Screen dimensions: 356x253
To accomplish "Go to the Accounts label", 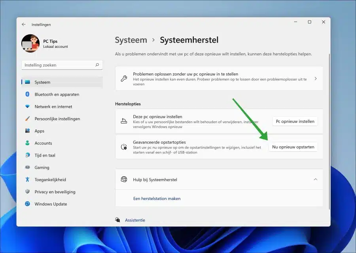I will [44, 143].
